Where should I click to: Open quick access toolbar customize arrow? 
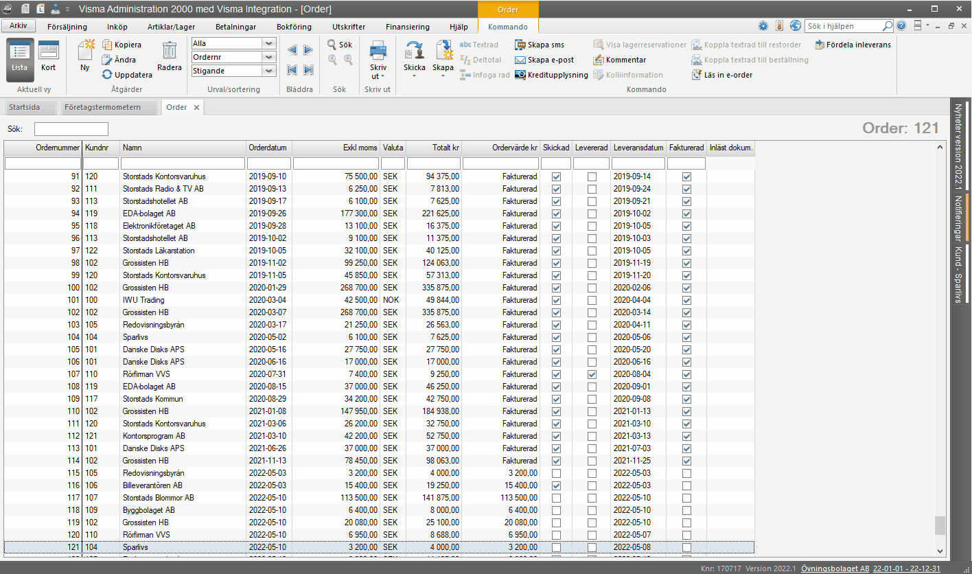coord(68,10)
